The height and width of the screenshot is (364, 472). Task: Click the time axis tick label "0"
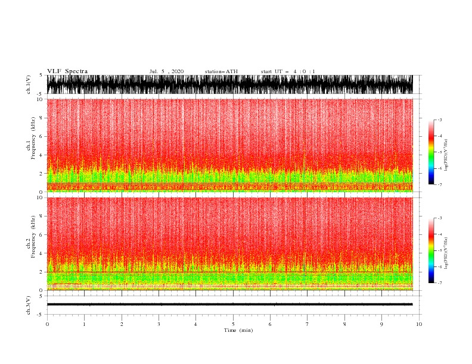(x=47, y=324)
